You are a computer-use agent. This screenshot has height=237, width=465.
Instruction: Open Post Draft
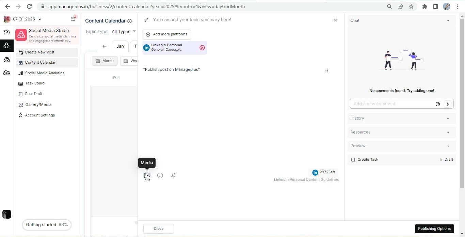(47, 94)
